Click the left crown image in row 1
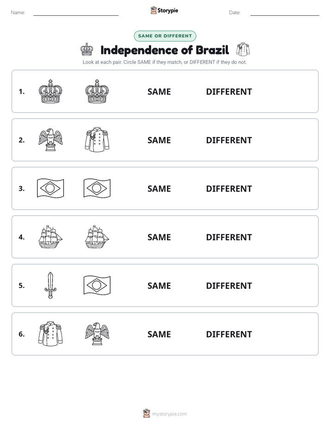Screen dimensions: 330x427 coord(50,91)
